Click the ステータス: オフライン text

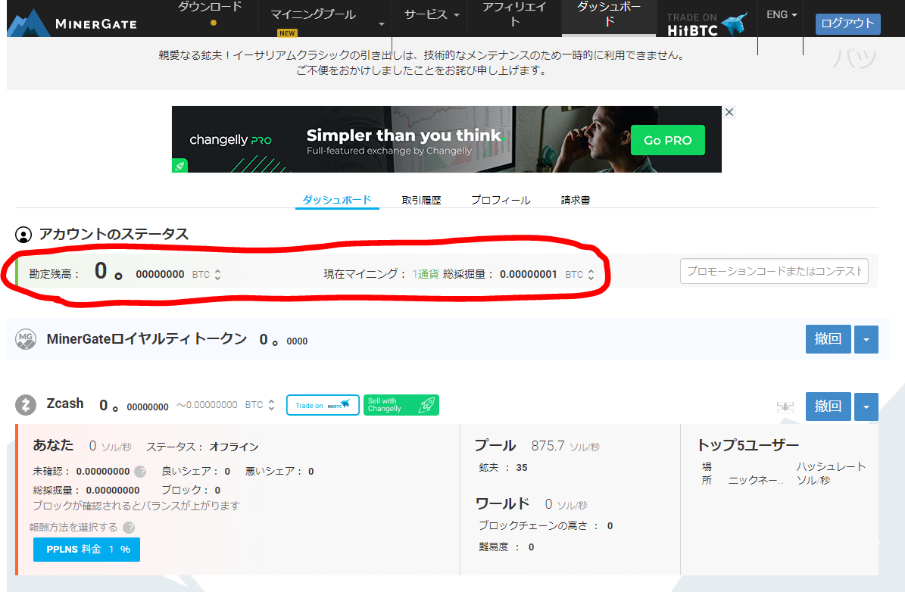(x=202, y=447)
